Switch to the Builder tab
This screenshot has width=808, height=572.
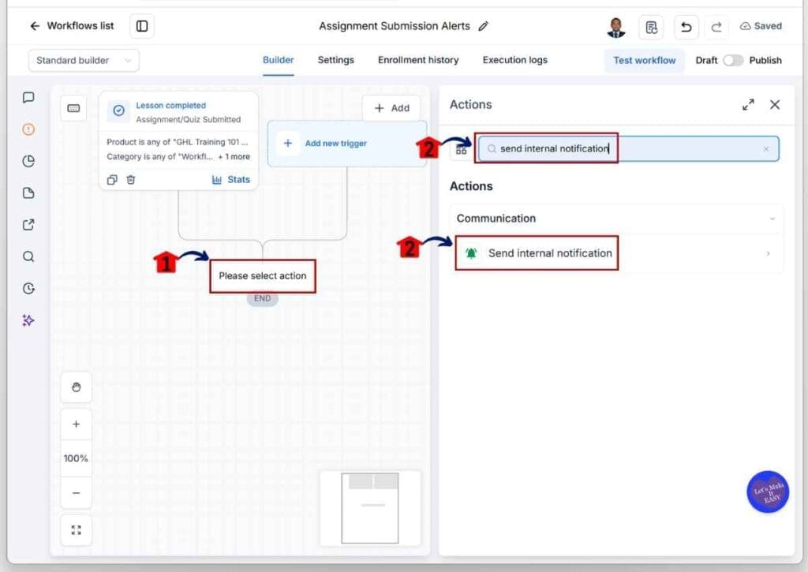278,60
